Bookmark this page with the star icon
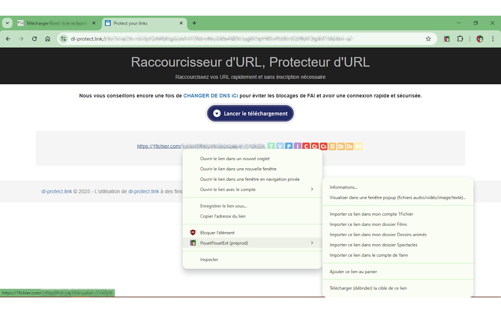The image size is (501, 313). click(x=428, y=39)
